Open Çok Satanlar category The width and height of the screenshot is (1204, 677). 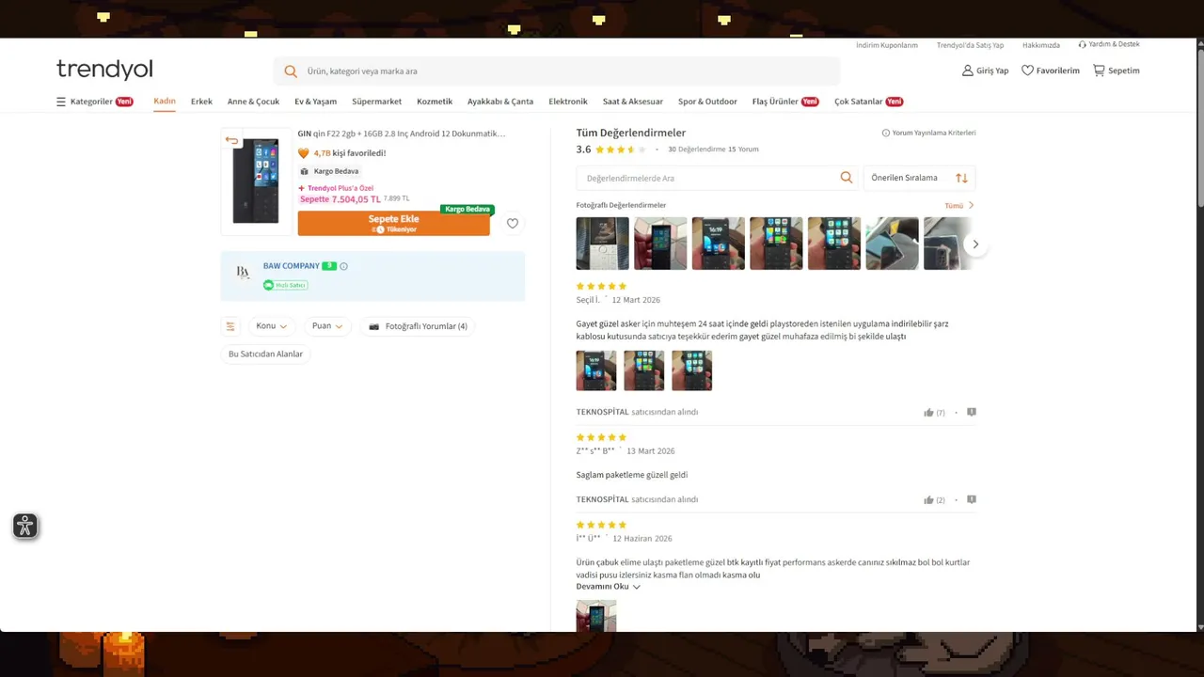[x=868, y=102]
